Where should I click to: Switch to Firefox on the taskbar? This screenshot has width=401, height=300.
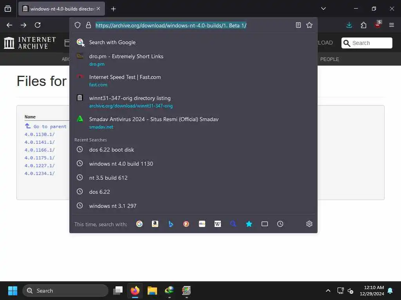coord(135,290)
